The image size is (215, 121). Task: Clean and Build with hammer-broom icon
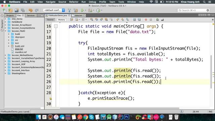[x=76, y=10]
